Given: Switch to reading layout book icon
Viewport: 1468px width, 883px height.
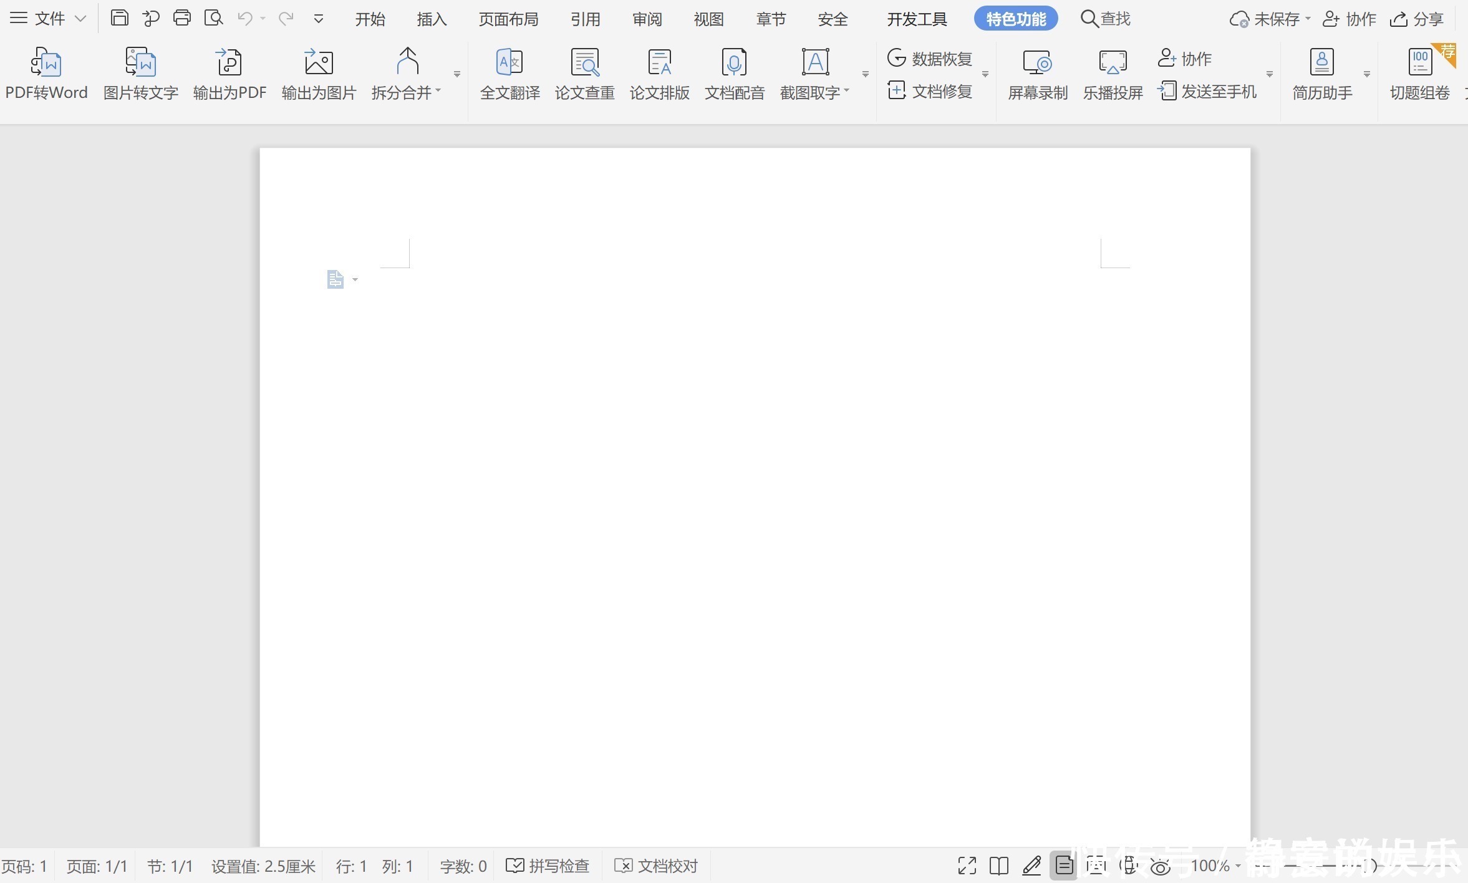Looking at the screenshot, I should [x=999, y=866].
